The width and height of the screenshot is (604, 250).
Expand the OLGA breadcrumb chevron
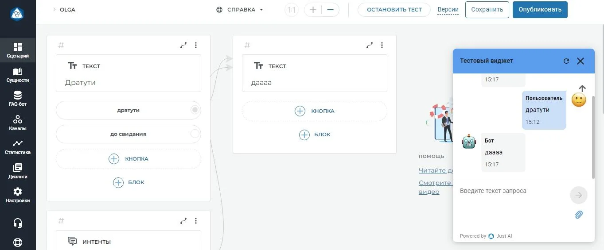tap(54, 10)
